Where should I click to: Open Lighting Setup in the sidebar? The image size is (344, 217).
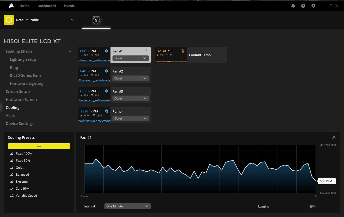(23, 59)
